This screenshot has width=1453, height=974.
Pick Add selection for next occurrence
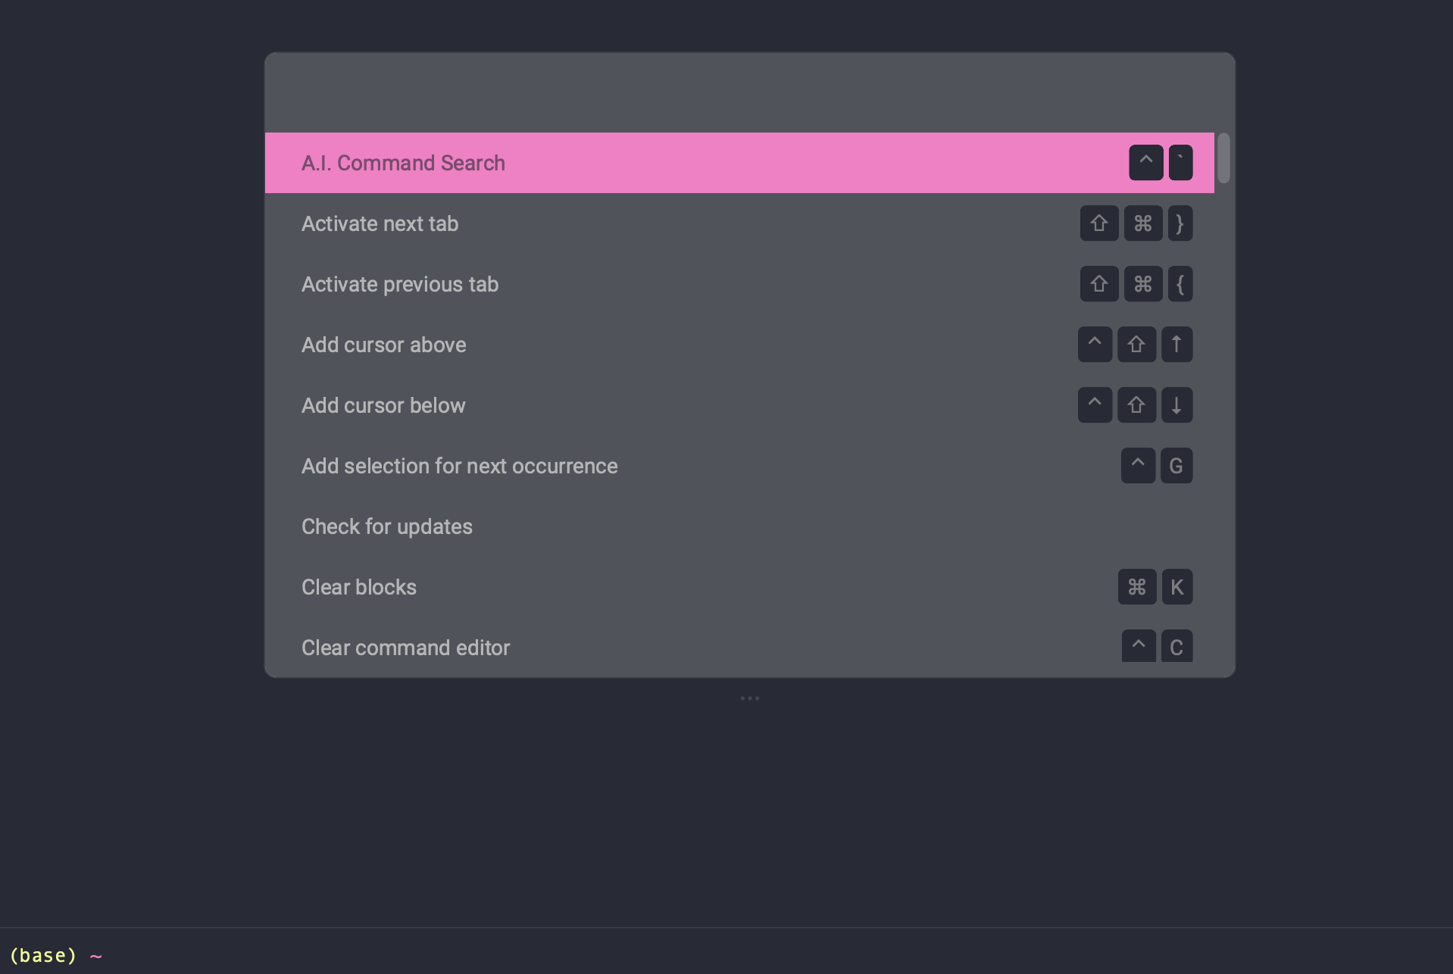point(739,466)
